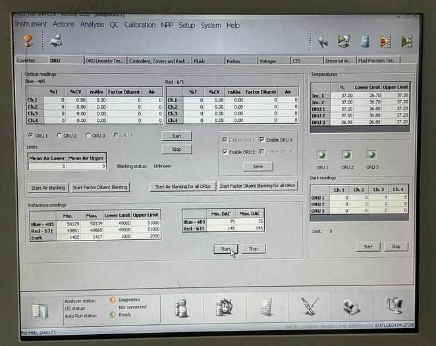Click the ORU 1 green status light
The width and height of the screenshot is (436, 346).
pos(322,155)
